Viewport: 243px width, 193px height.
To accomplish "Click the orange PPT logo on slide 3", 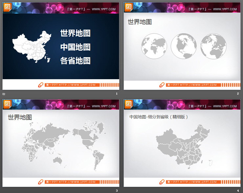I will [7, 104].
